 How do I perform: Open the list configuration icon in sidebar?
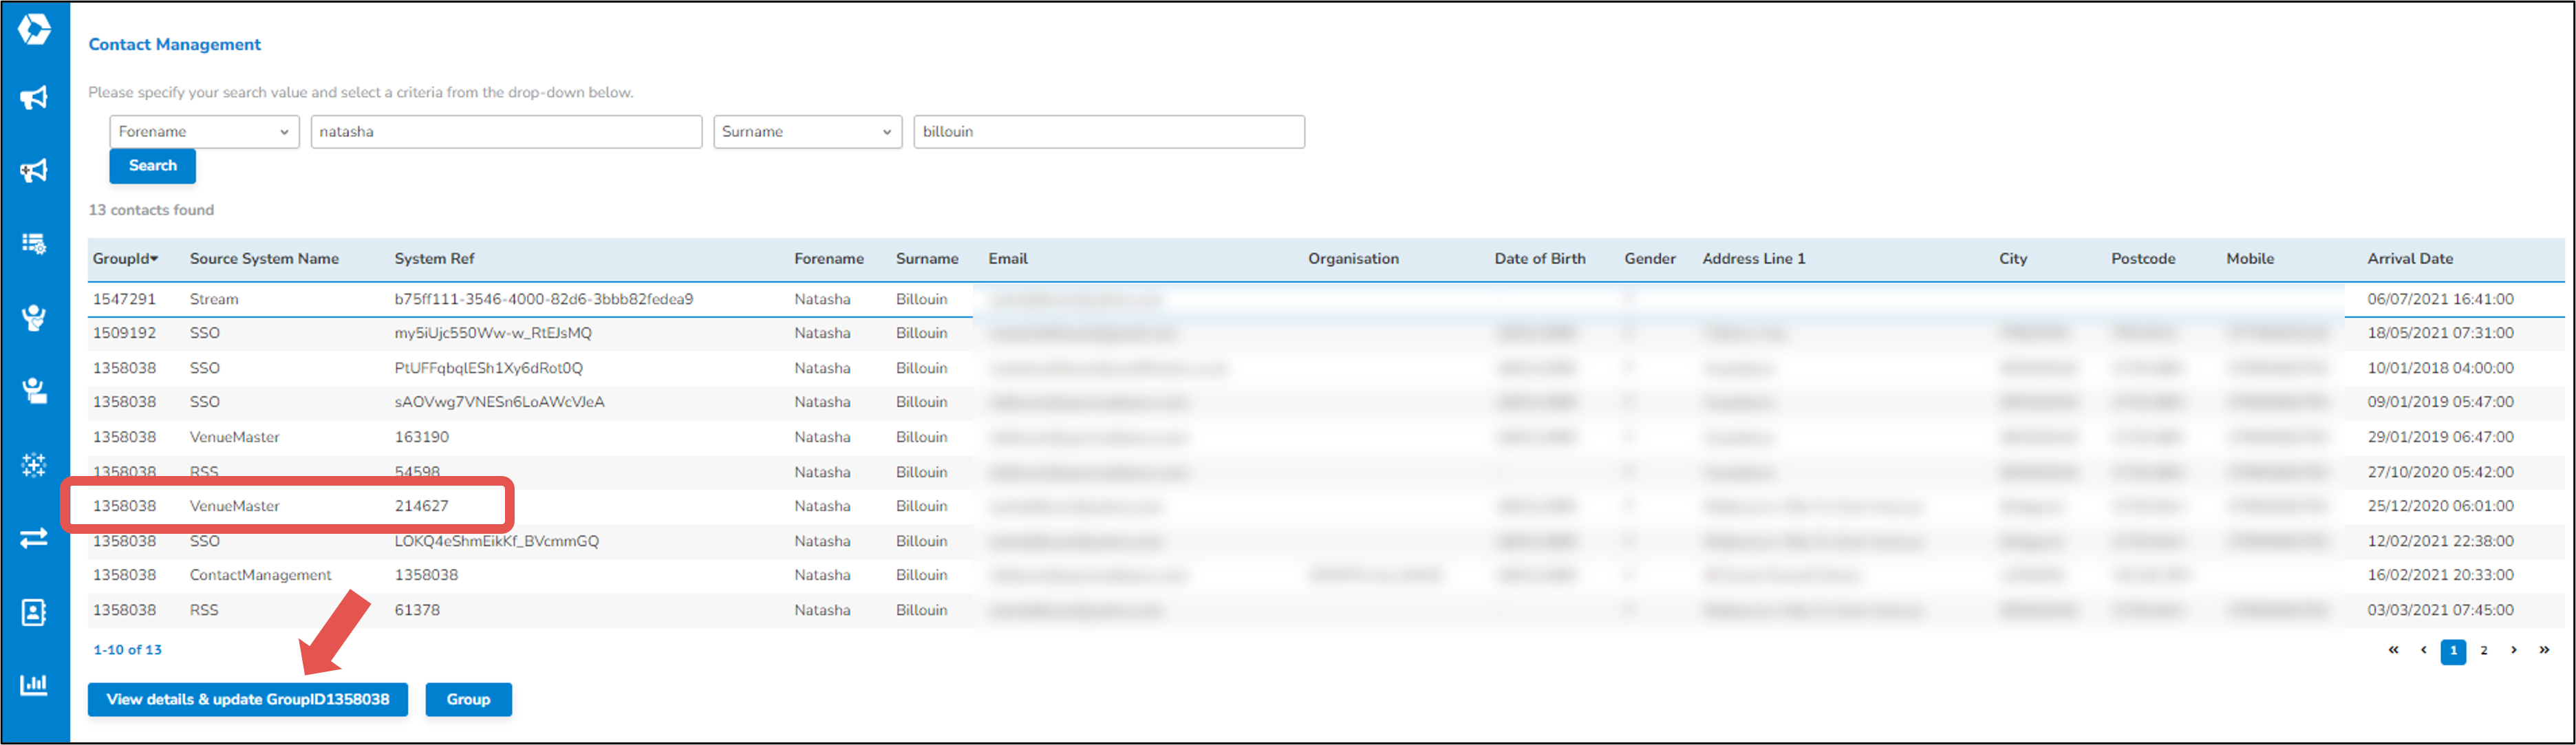click(33, 243)
